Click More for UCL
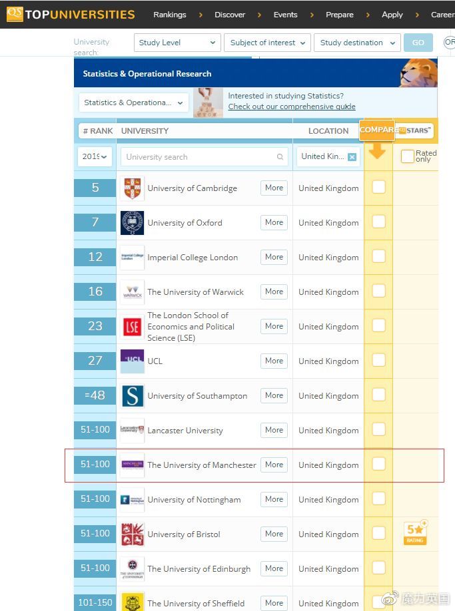455x611 pixels. pos(274,361)
